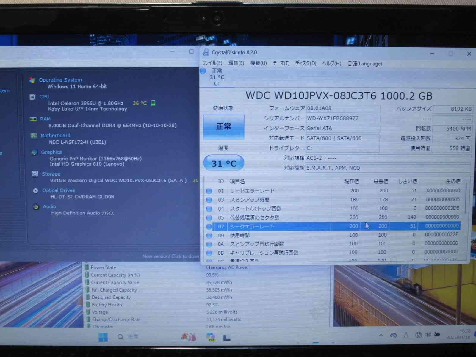Click the volume speaker tray icon

(428, 335)
